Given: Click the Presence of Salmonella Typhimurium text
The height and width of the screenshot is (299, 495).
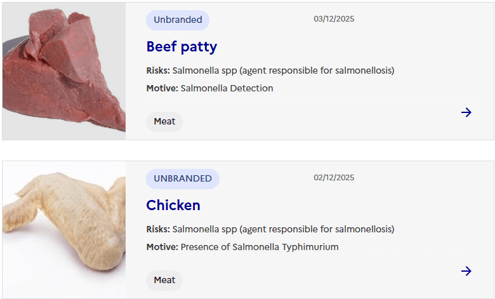Looking at the screenshot, I should point(260,247).
